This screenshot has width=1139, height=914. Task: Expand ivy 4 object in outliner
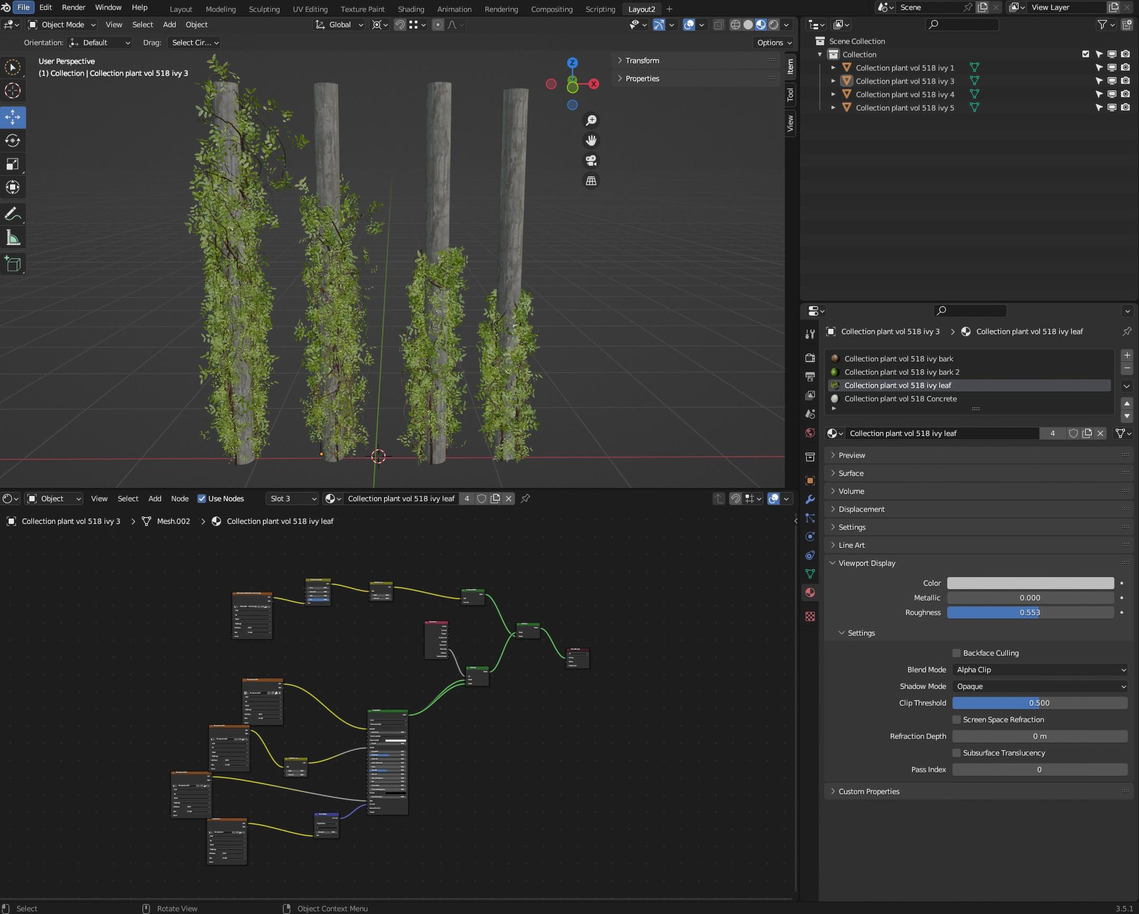pos(833,94)
